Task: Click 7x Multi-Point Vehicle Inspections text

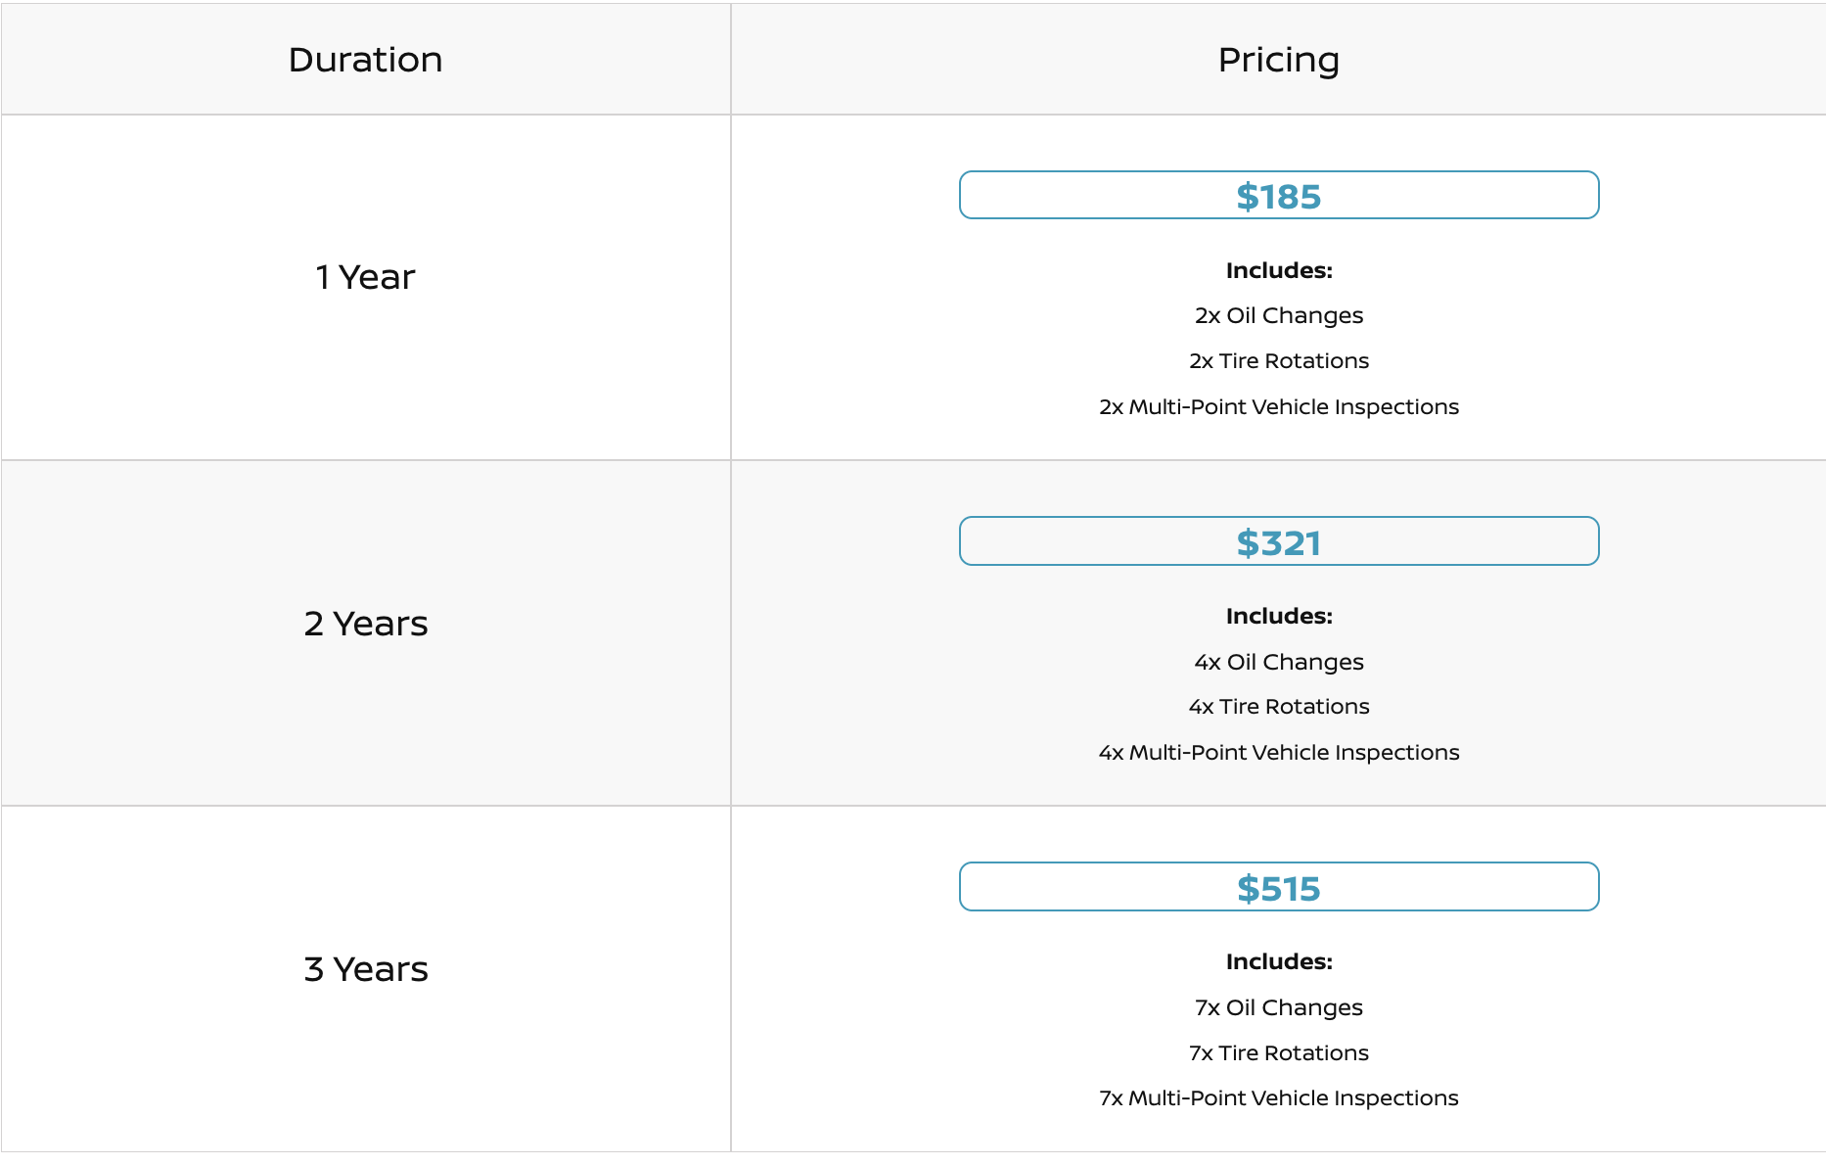Action: [x=1279, y=1097]
